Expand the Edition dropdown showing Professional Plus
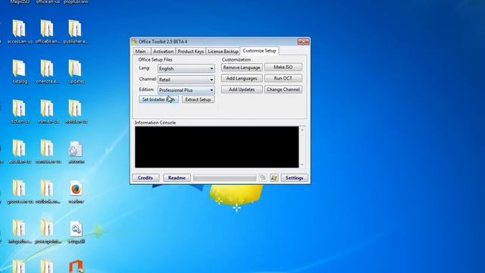This screenshot has width=485, height=273. pos(186,90)
